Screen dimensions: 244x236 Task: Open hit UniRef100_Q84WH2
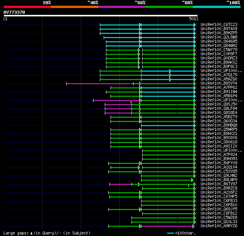(219, 46)
